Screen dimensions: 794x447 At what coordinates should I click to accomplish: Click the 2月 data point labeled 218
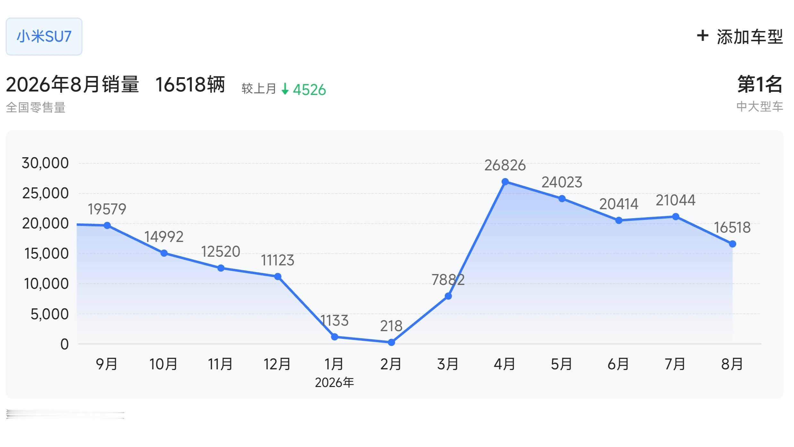click(391, 342)
